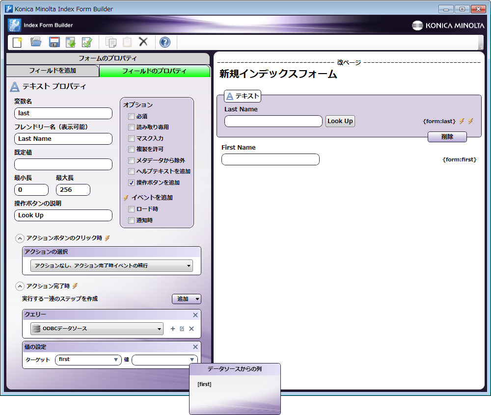Click the {form:last} variable label

(439, 121)
